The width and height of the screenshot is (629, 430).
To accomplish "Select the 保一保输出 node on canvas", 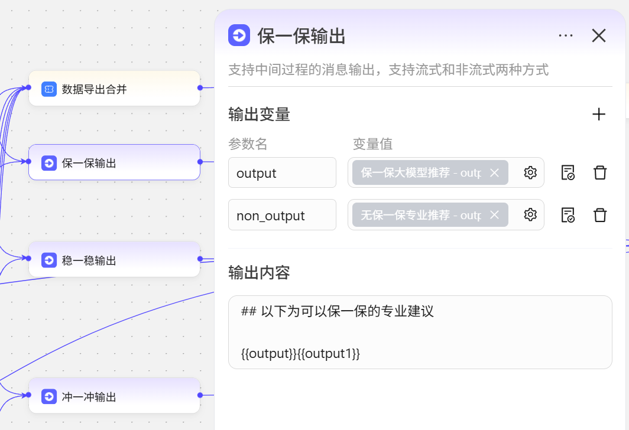I will point(114,162).
